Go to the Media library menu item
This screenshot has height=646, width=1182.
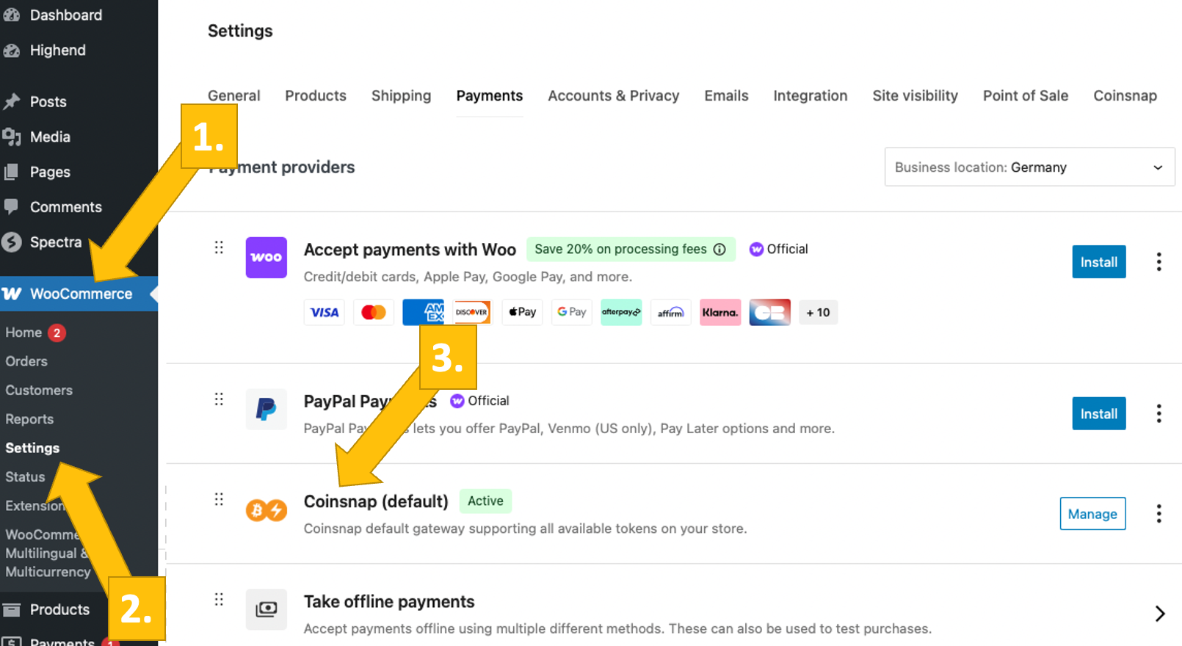(x=50, y=137)
